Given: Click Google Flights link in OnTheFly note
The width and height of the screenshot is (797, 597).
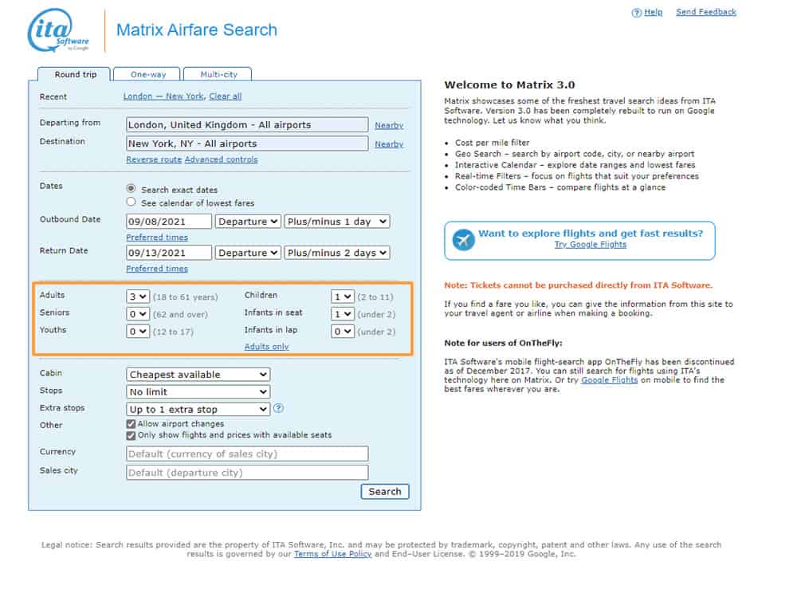Looking at the screenshot, I should [x=610, y=380].
